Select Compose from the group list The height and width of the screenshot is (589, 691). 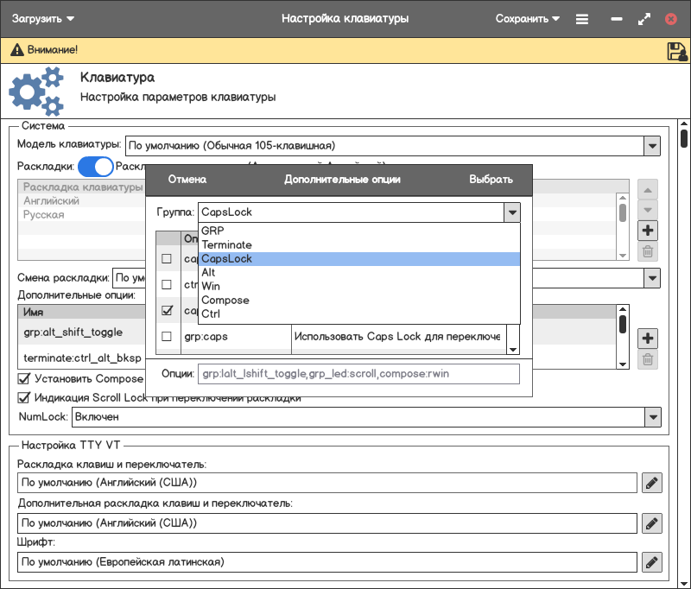(225, 300)
